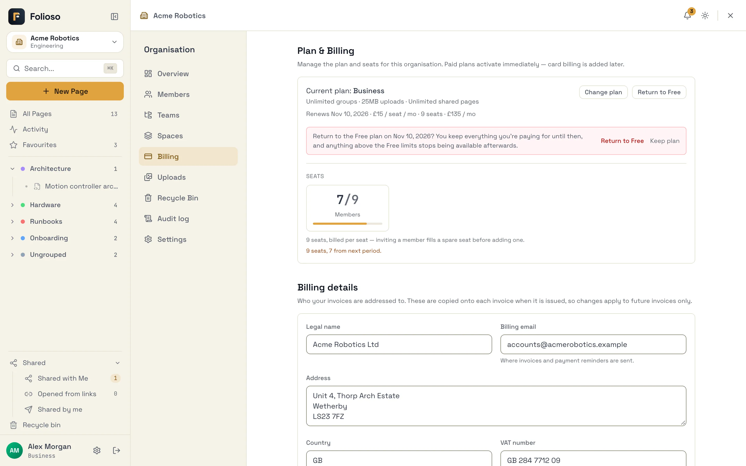Open the organisation Recycle Bin section
Screen dimensions: 746x466
pos(188,198)
